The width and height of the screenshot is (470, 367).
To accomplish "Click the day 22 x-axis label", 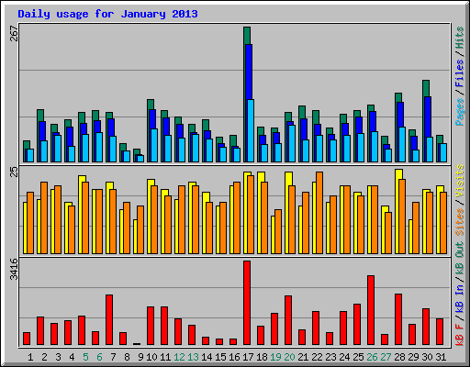I will point(317,357).
